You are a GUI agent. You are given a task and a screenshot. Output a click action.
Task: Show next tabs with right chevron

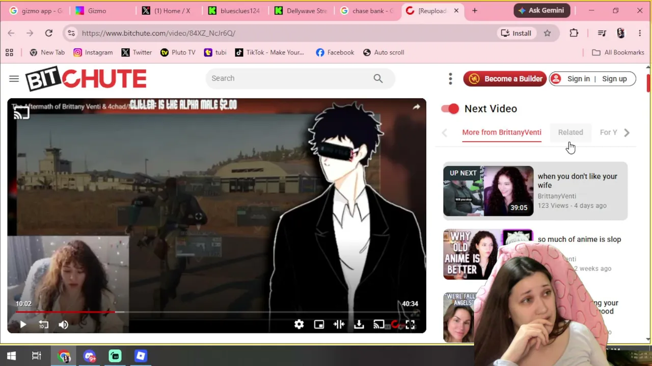(627, 133)
